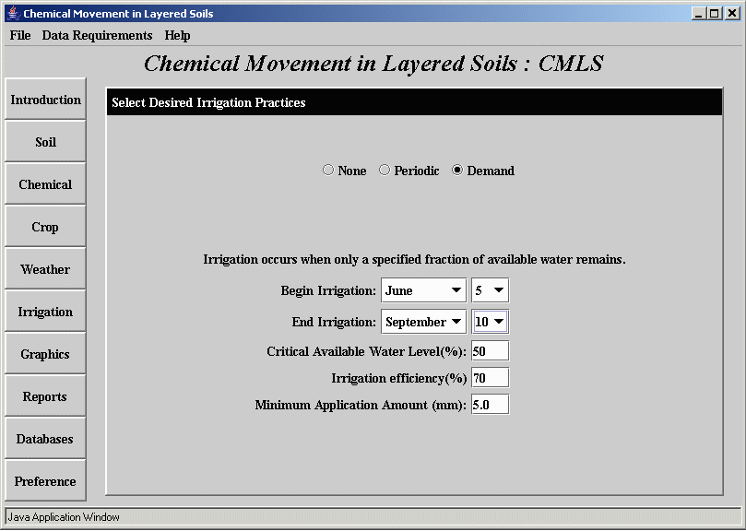Viewport: 746px width, 531px height.
Task: Select the None irrigation option
Action: pos(345,171)
